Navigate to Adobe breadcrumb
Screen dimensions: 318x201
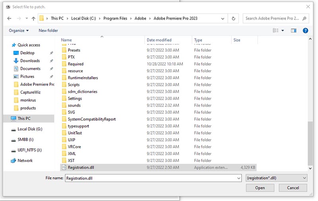click(x=140, y=18)
